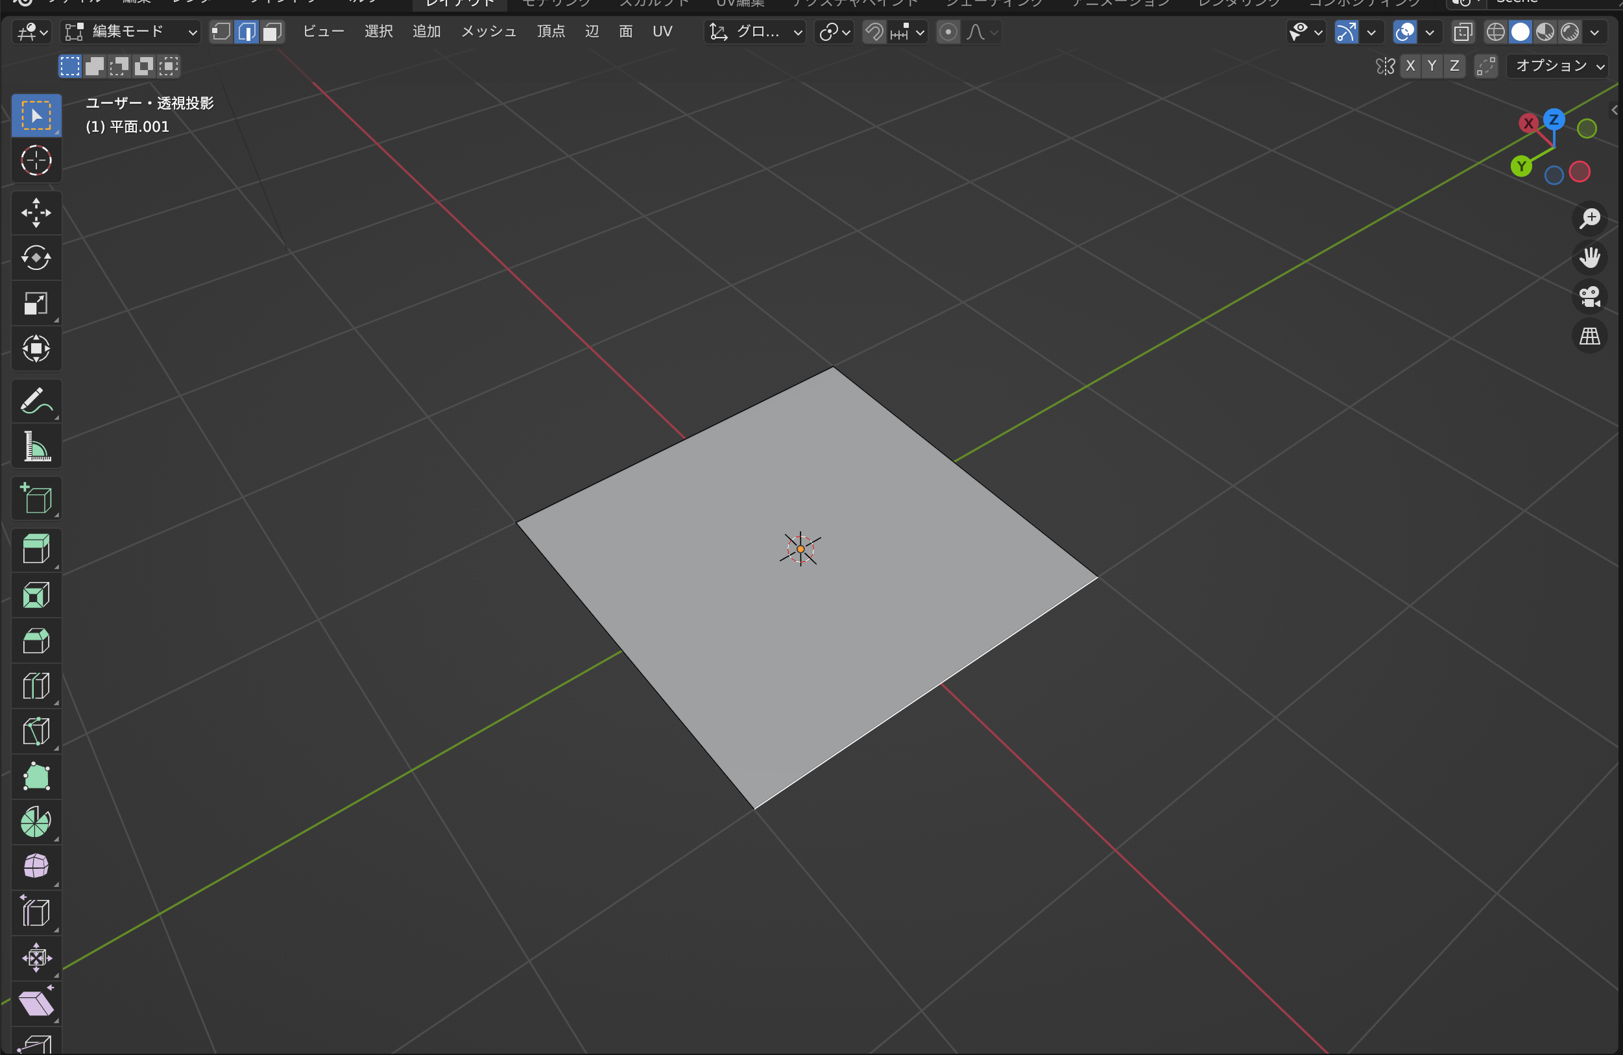Activate the Poly Build tool

pos(36,777)
